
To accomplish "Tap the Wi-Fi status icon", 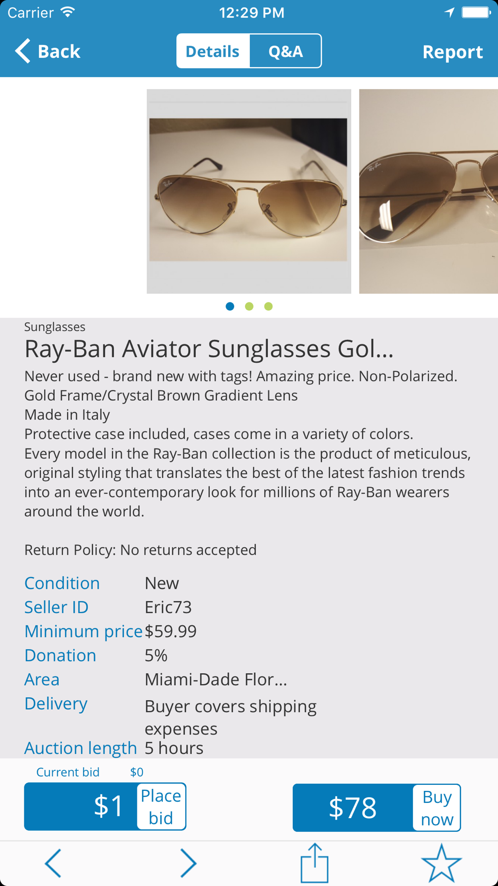I will 68,12.
